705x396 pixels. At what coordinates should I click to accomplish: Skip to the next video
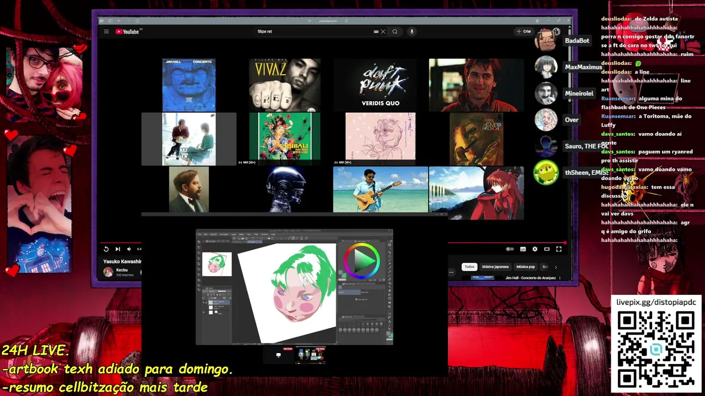(x=117, y=249)
